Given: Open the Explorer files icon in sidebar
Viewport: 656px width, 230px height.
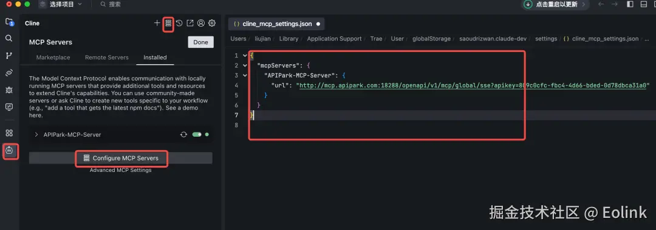Looking at the screenshot, I should [9, 22].
